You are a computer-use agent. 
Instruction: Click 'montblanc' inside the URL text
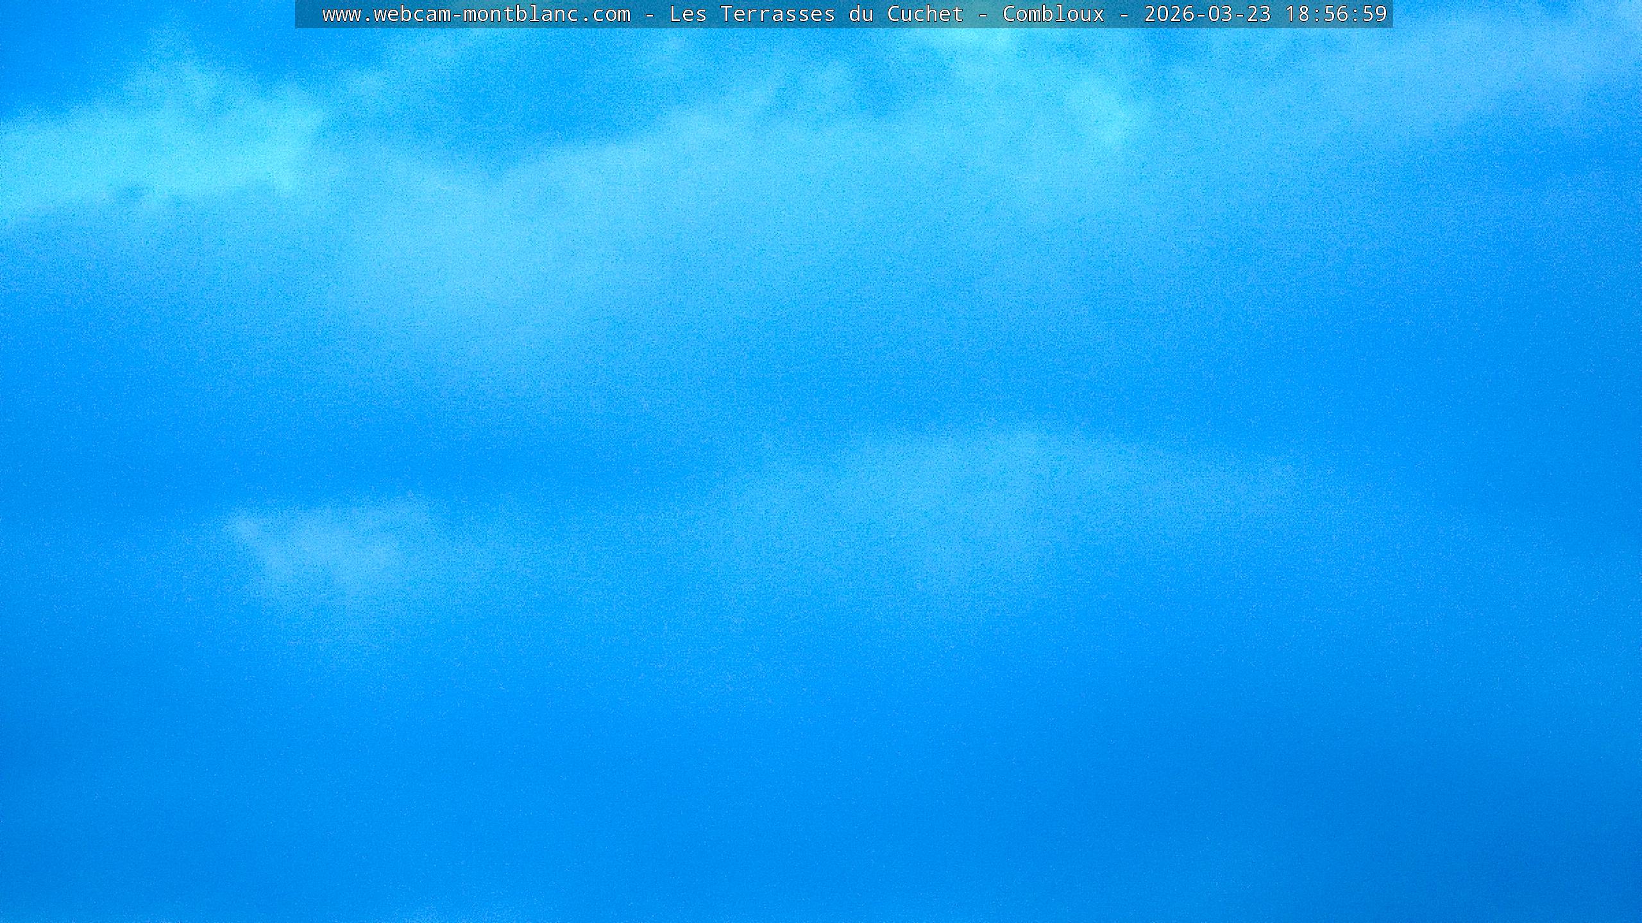click(520, 14)
